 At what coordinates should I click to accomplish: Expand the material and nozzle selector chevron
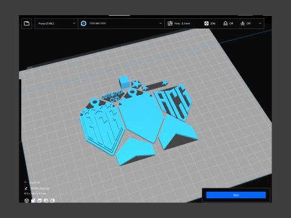(x=161, y=24)
